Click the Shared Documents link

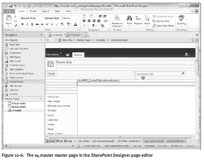tap(59, 106)
